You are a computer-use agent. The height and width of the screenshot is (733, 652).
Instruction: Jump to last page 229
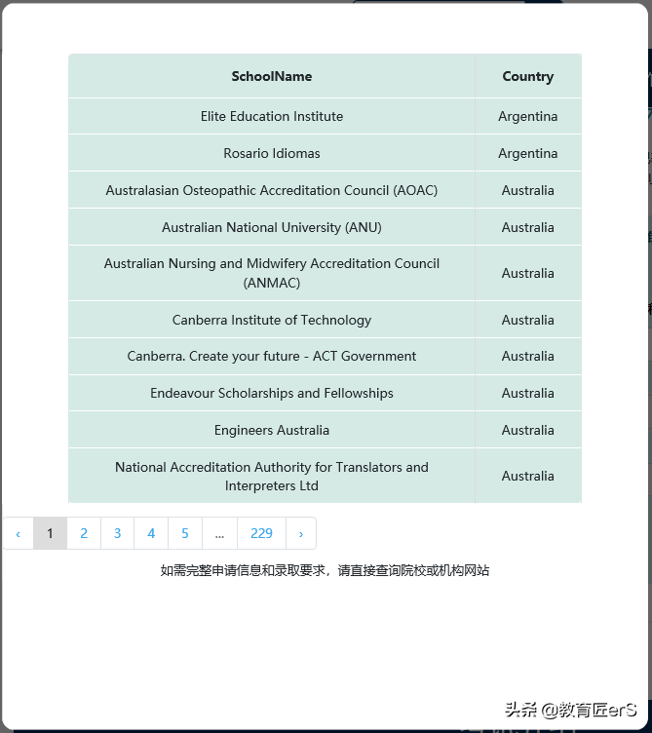click(x=262, y=533)
